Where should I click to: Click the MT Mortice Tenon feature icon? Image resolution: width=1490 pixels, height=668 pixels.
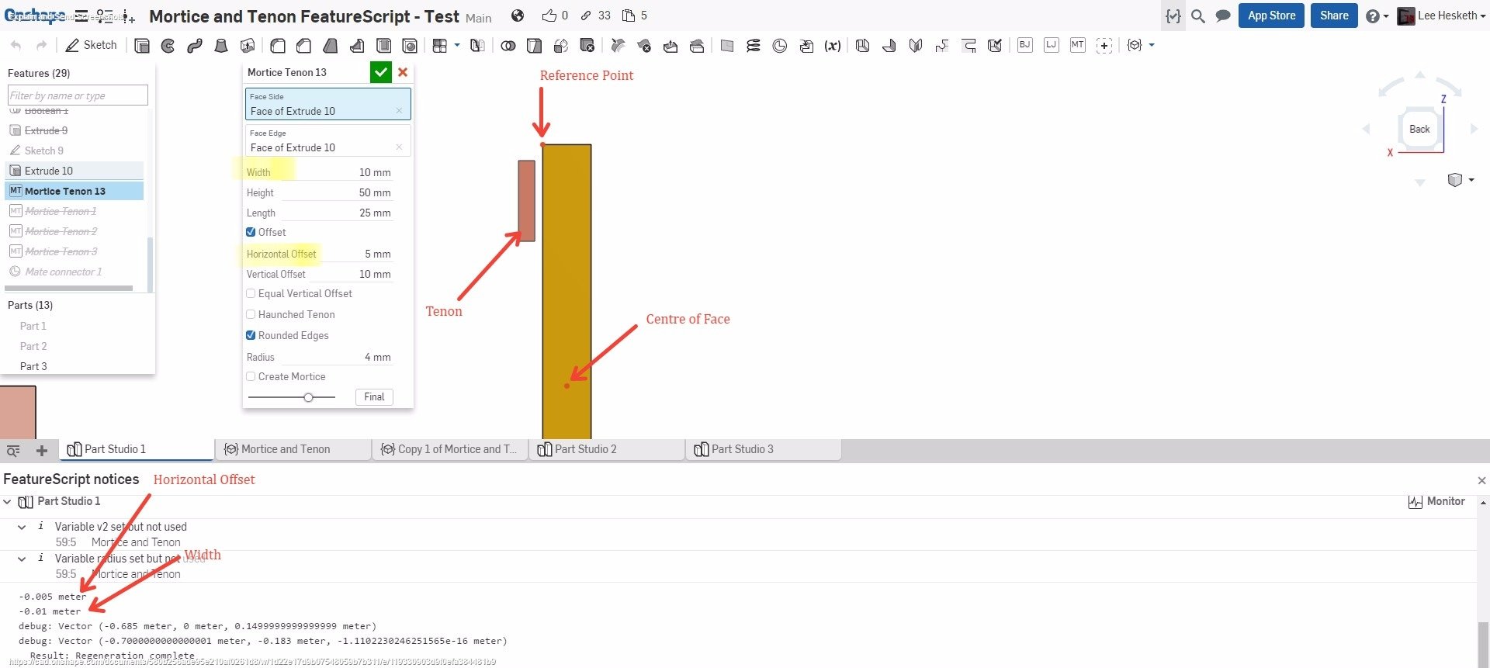click(x=1078, y=45)
